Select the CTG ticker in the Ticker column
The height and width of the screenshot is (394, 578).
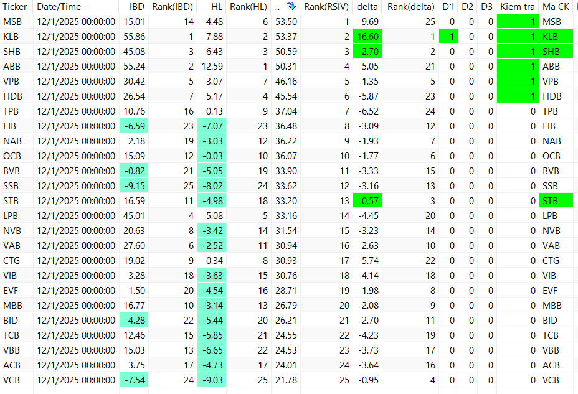click(12, 261)
